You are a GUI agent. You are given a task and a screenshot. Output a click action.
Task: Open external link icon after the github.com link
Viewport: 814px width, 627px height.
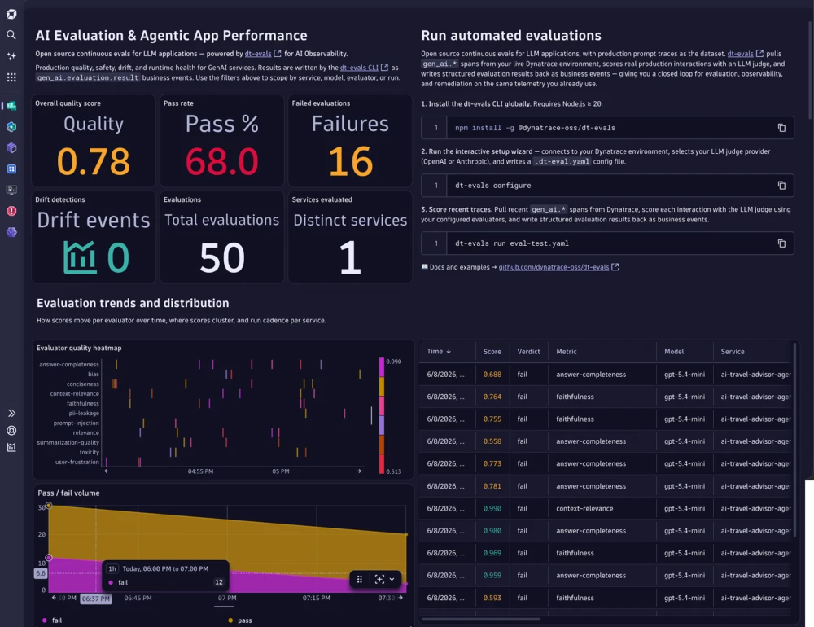615,267
